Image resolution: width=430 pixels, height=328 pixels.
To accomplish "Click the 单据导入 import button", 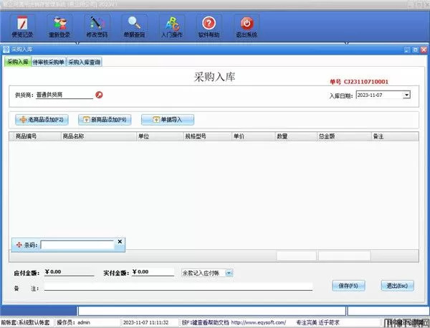I will pyautogui.click(x=166, y=119).
